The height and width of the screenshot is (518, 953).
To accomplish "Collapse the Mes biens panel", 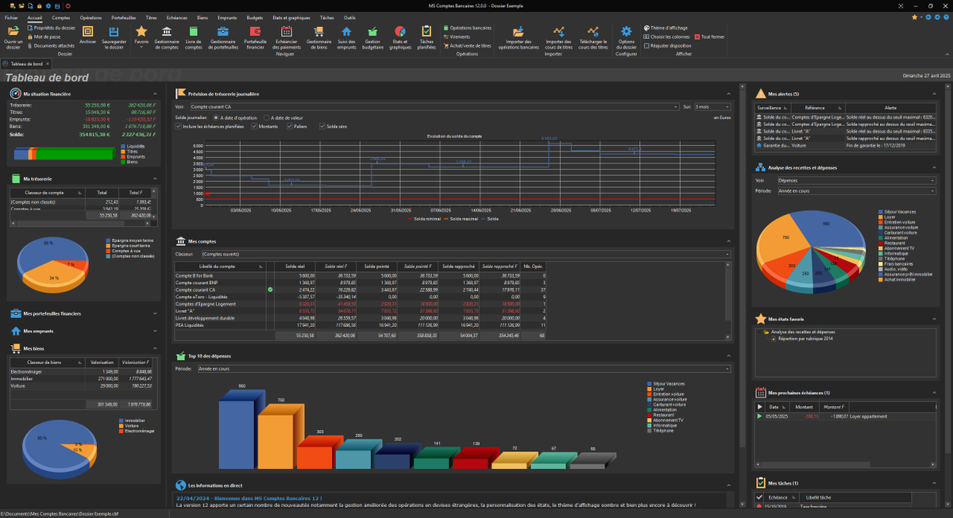I will pos(154,347).
